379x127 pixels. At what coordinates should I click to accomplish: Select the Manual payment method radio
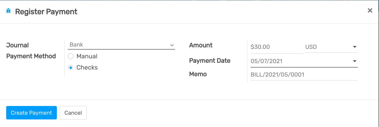(71, 56)
